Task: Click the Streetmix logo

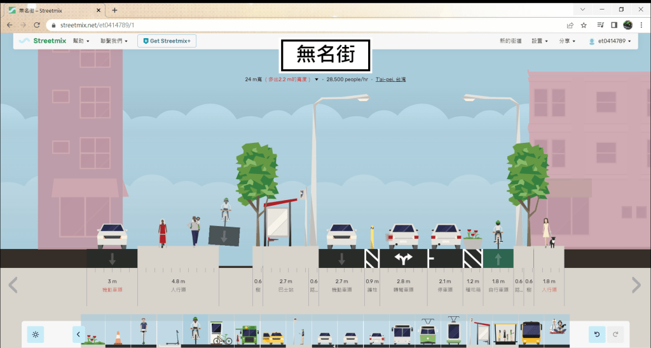Action: coord(43,41)
